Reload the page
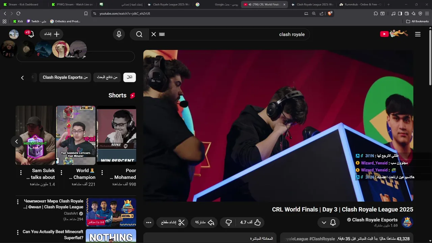The width and height of the screenshot is (432, 243). 18,13
